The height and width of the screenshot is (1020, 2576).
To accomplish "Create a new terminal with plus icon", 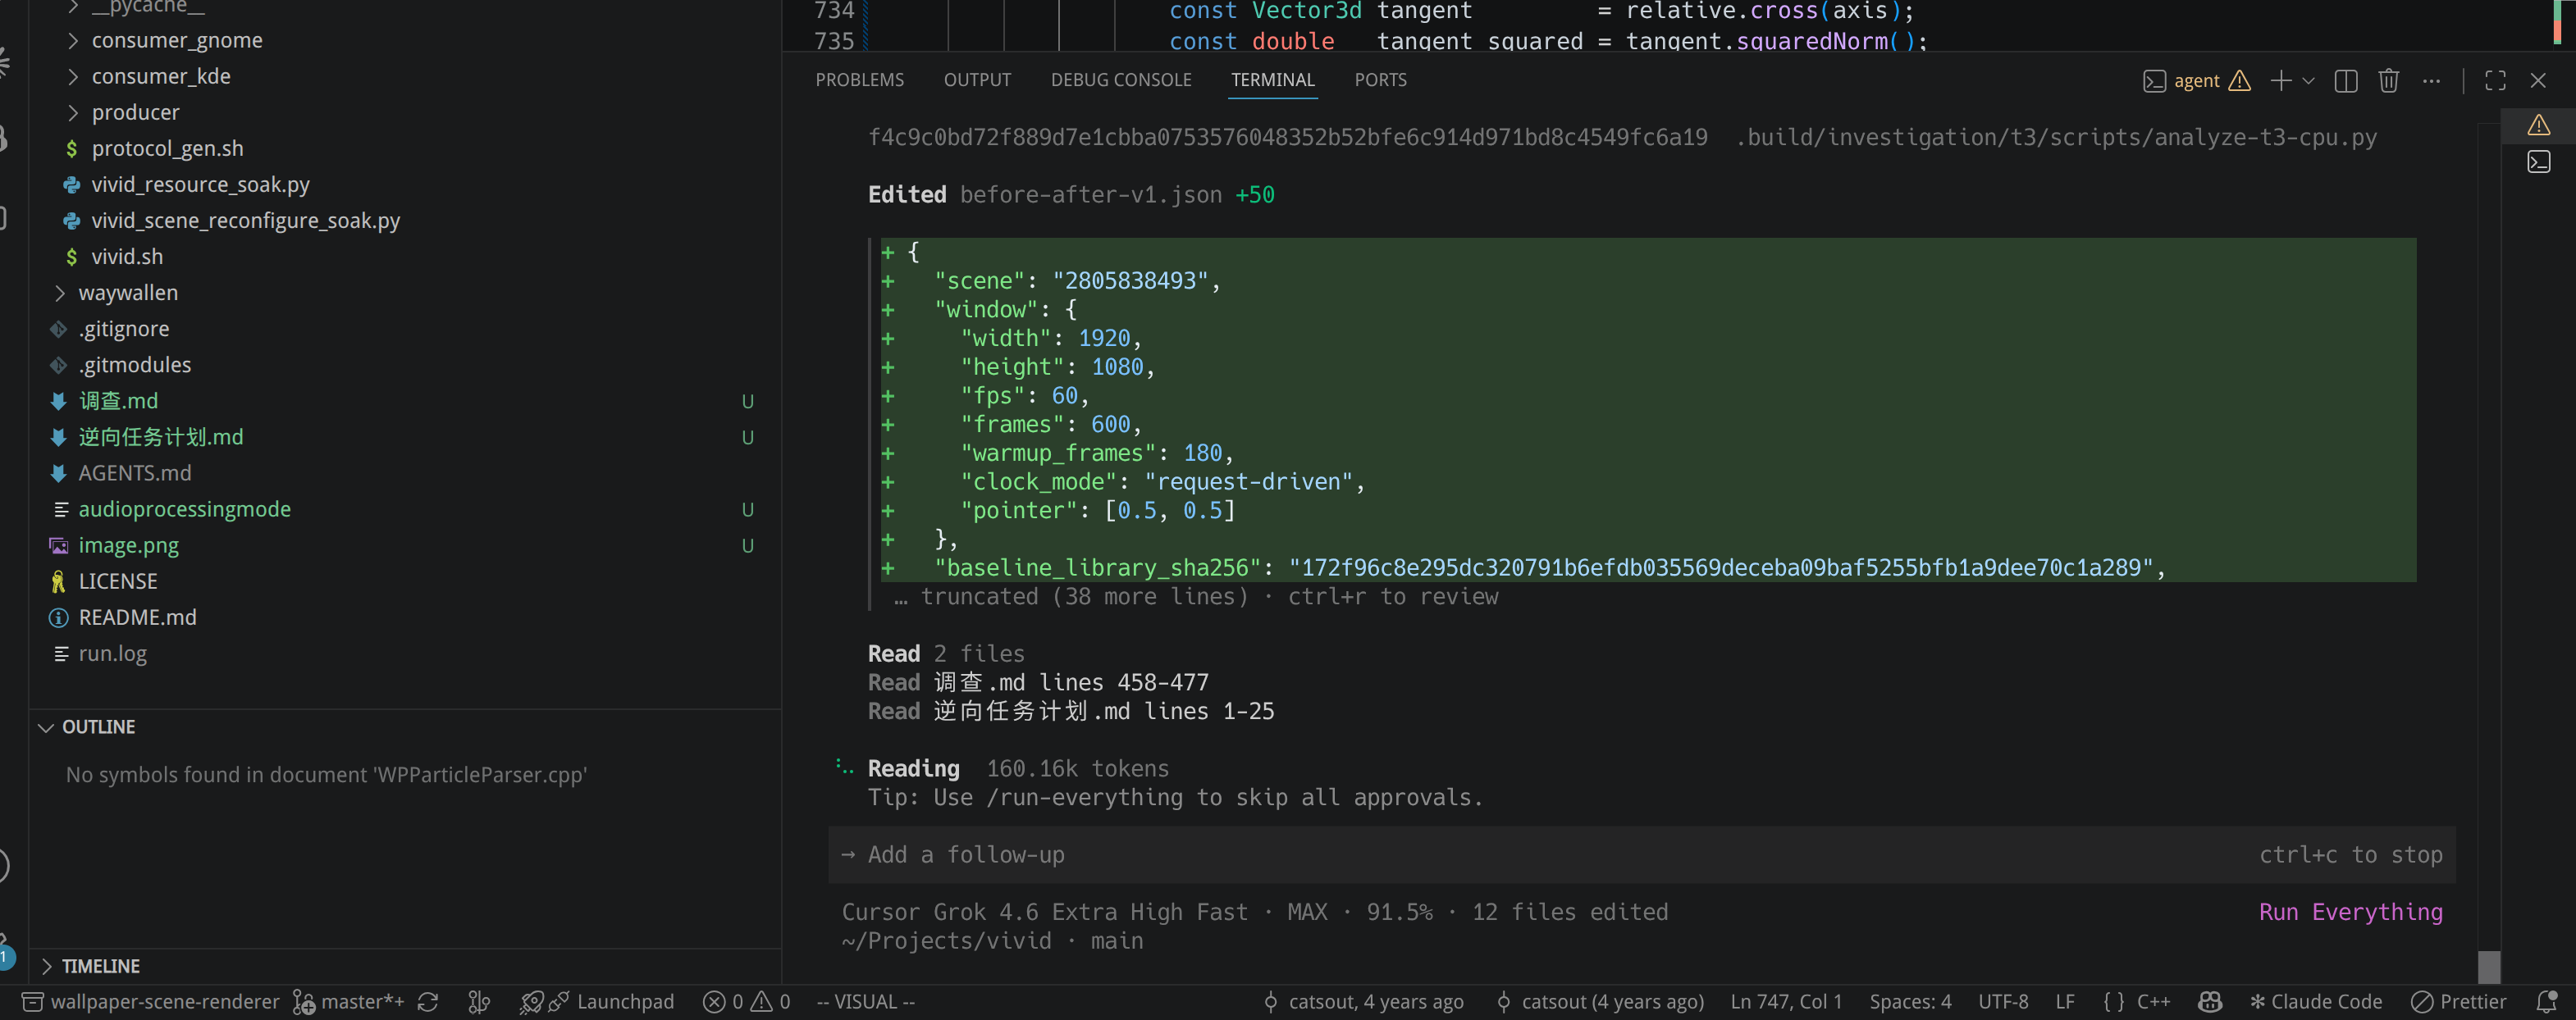I will pyautogui.click(x=2281, y=81).
